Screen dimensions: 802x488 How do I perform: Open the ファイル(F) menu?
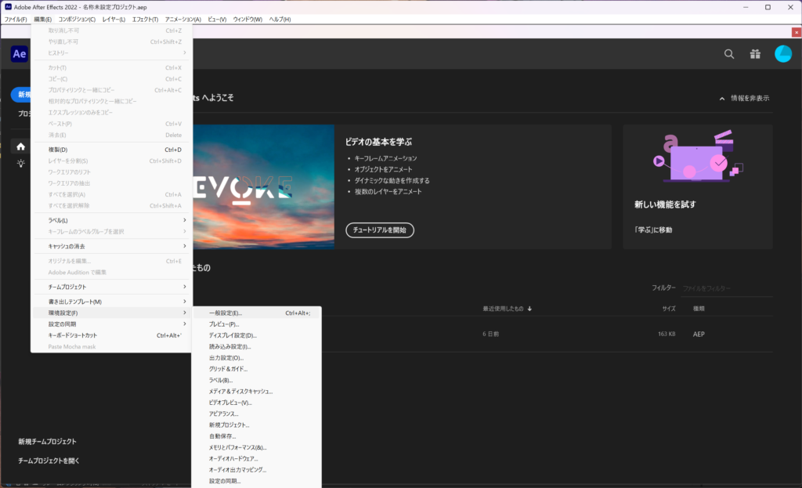[16, 20]
